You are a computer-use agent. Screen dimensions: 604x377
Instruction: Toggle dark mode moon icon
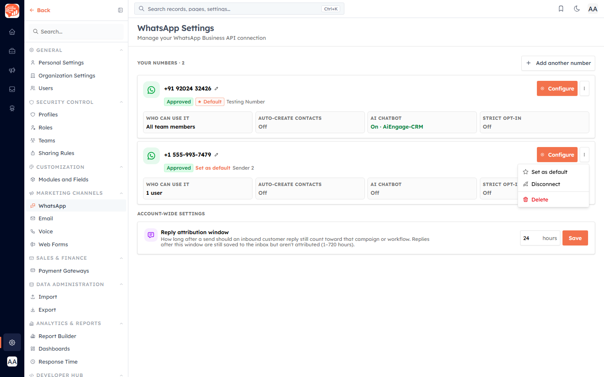[577, 9]
